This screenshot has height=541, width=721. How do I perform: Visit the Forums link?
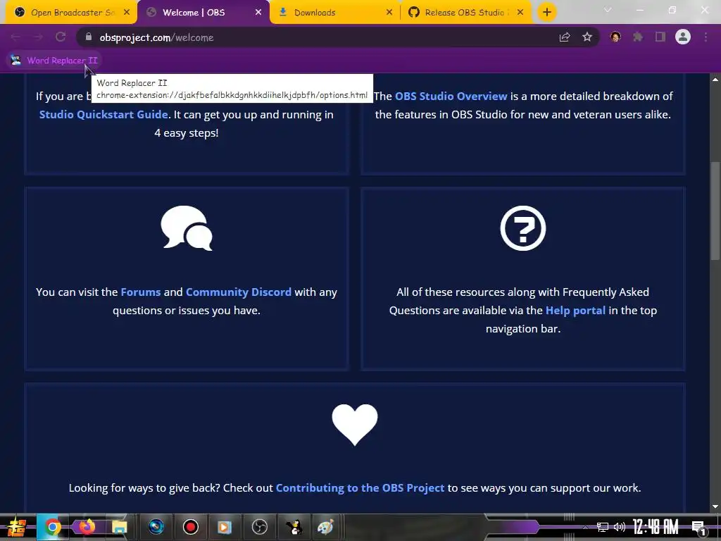(141, 292)
